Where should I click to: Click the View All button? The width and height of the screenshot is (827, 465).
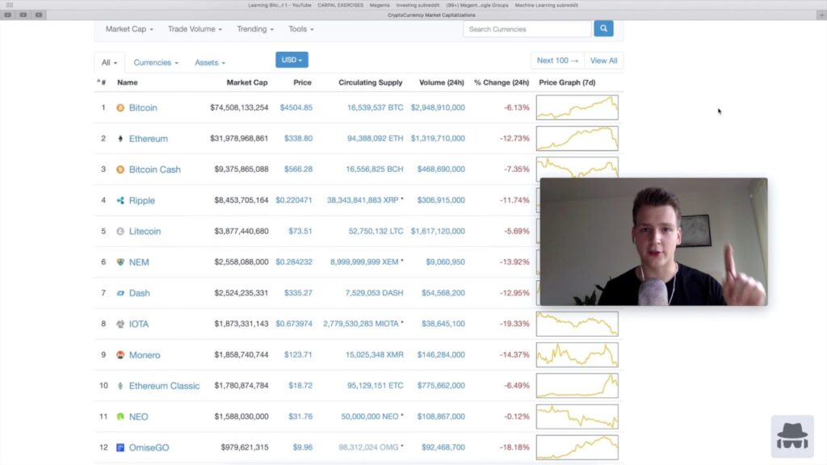[603, 61]
